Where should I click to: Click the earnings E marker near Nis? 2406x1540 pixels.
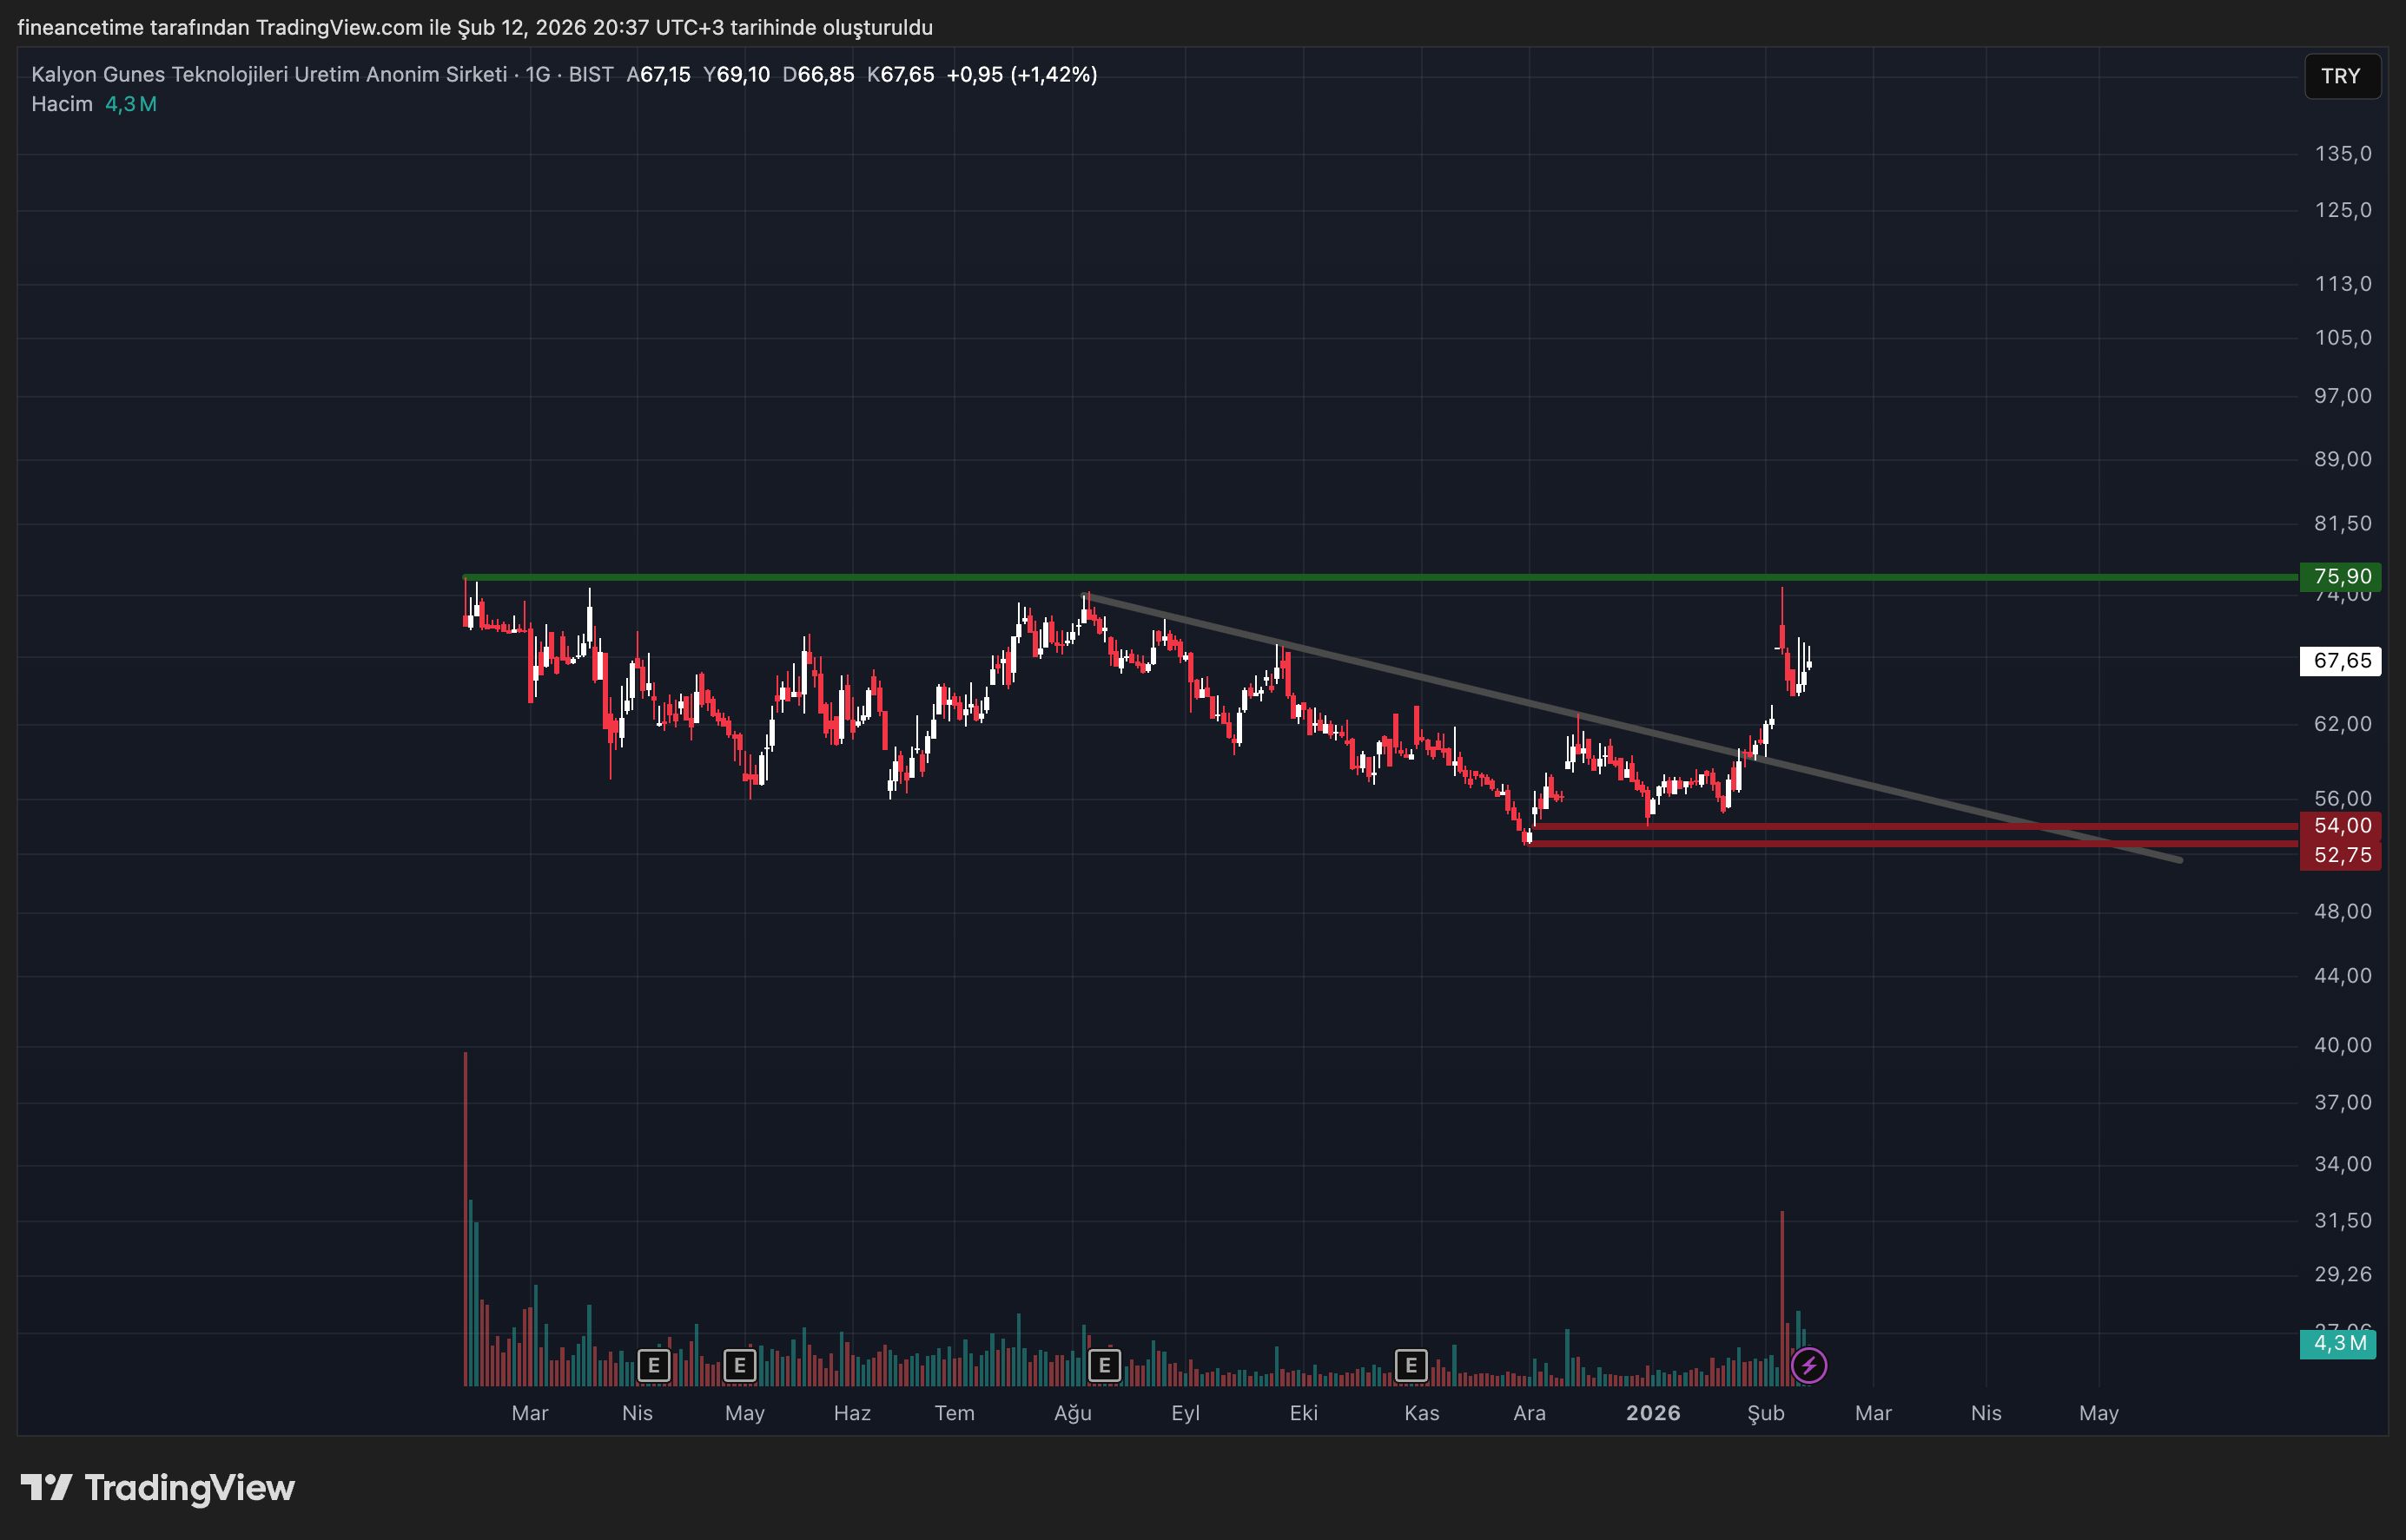(x=653, y=1365)
